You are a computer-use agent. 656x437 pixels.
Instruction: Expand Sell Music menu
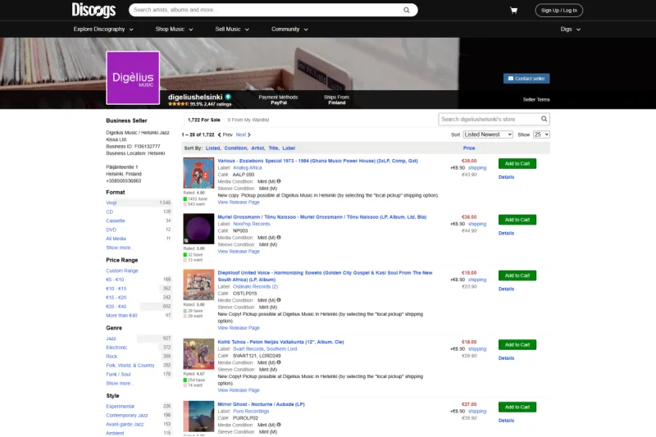click(232, 30)
